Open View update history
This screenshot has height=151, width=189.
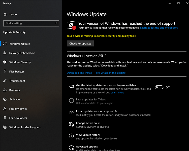[x=88, y=135]
